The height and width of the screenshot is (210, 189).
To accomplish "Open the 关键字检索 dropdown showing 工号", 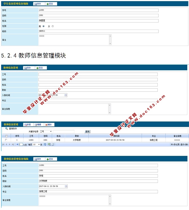I will pos(46,132).
